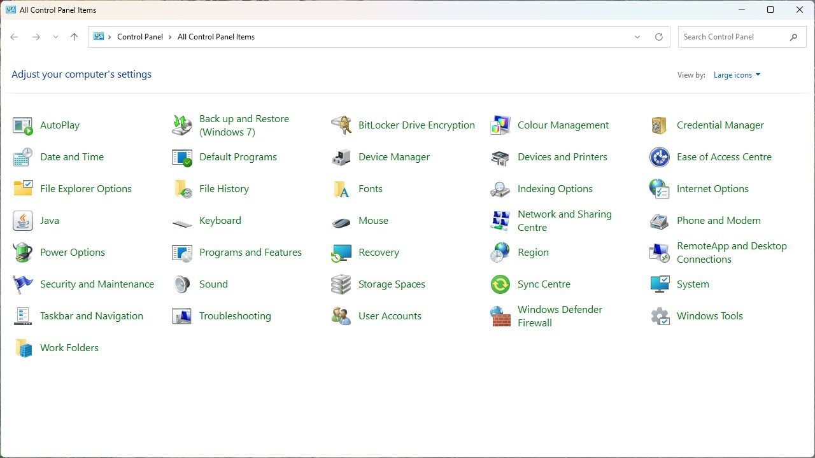Click the File Explorer Options folder icon
The height and width of the screenshot is (458, 815).
(23, 189)
